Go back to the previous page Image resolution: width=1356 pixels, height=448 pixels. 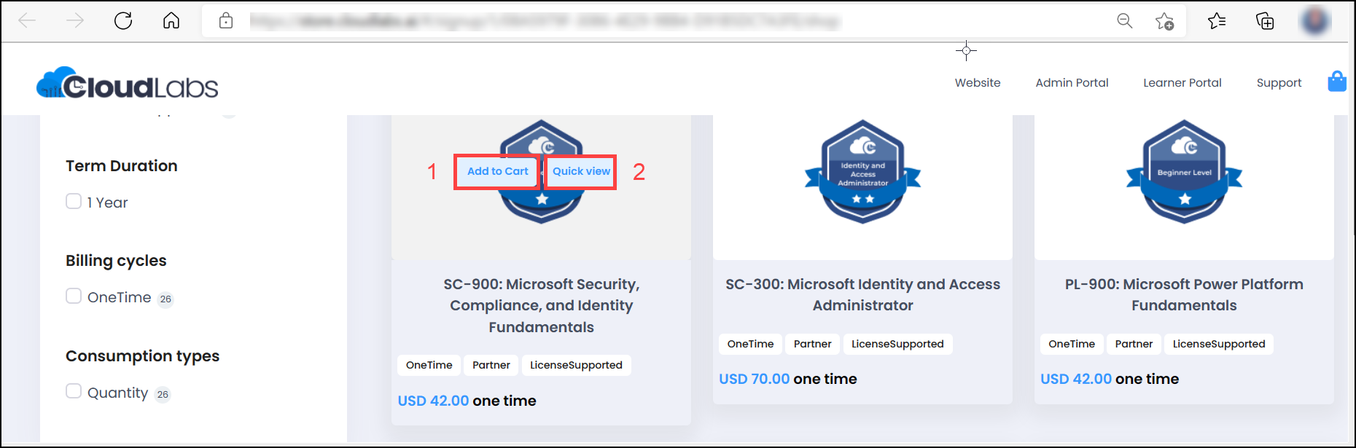(27, 20)
